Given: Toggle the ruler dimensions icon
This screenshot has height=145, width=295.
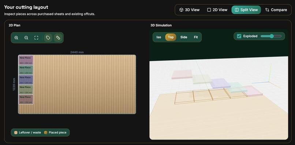Looking at the screenshot, I should coord(58,38).
